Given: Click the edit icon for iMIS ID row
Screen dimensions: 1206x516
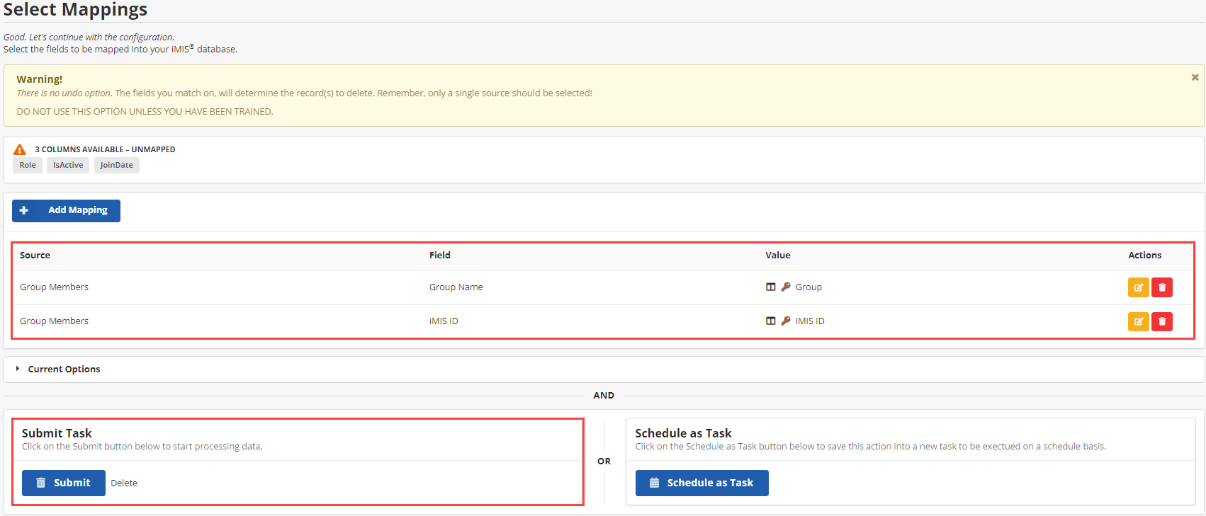Looking at the screenshot, I should [1138, 321].
